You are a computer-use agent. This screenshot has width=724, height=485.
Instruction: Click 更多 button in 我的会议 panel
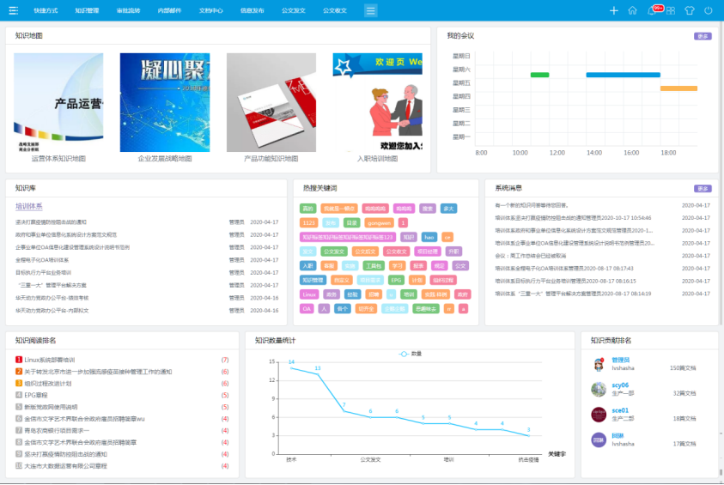[x=703, y=36]
